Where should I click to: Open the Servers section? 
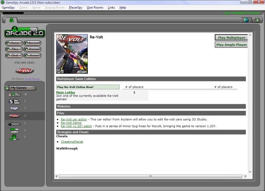tap(32, 43)
